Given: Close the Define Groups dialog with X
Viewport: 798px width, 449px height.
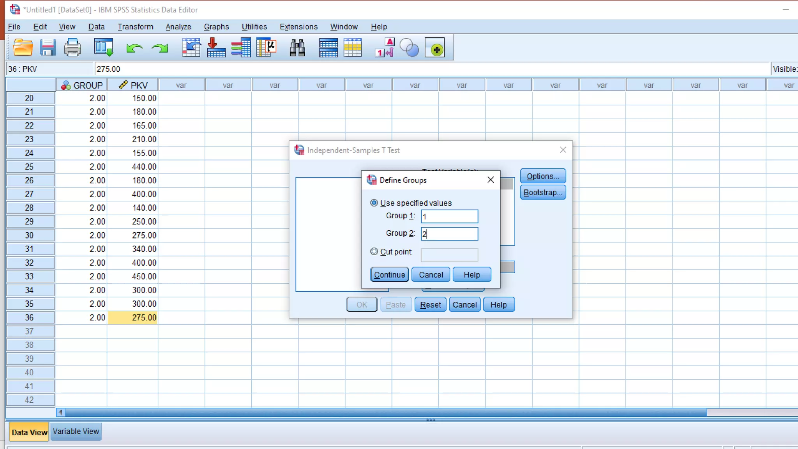Looking at the screenshot, I should tap(491, 180).
